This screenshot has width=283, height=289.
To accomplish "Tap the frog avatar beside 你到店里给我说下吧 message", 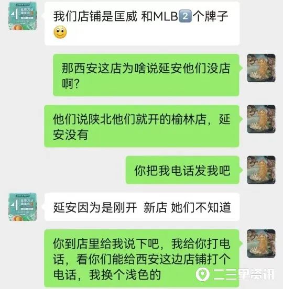I will 261,243.
